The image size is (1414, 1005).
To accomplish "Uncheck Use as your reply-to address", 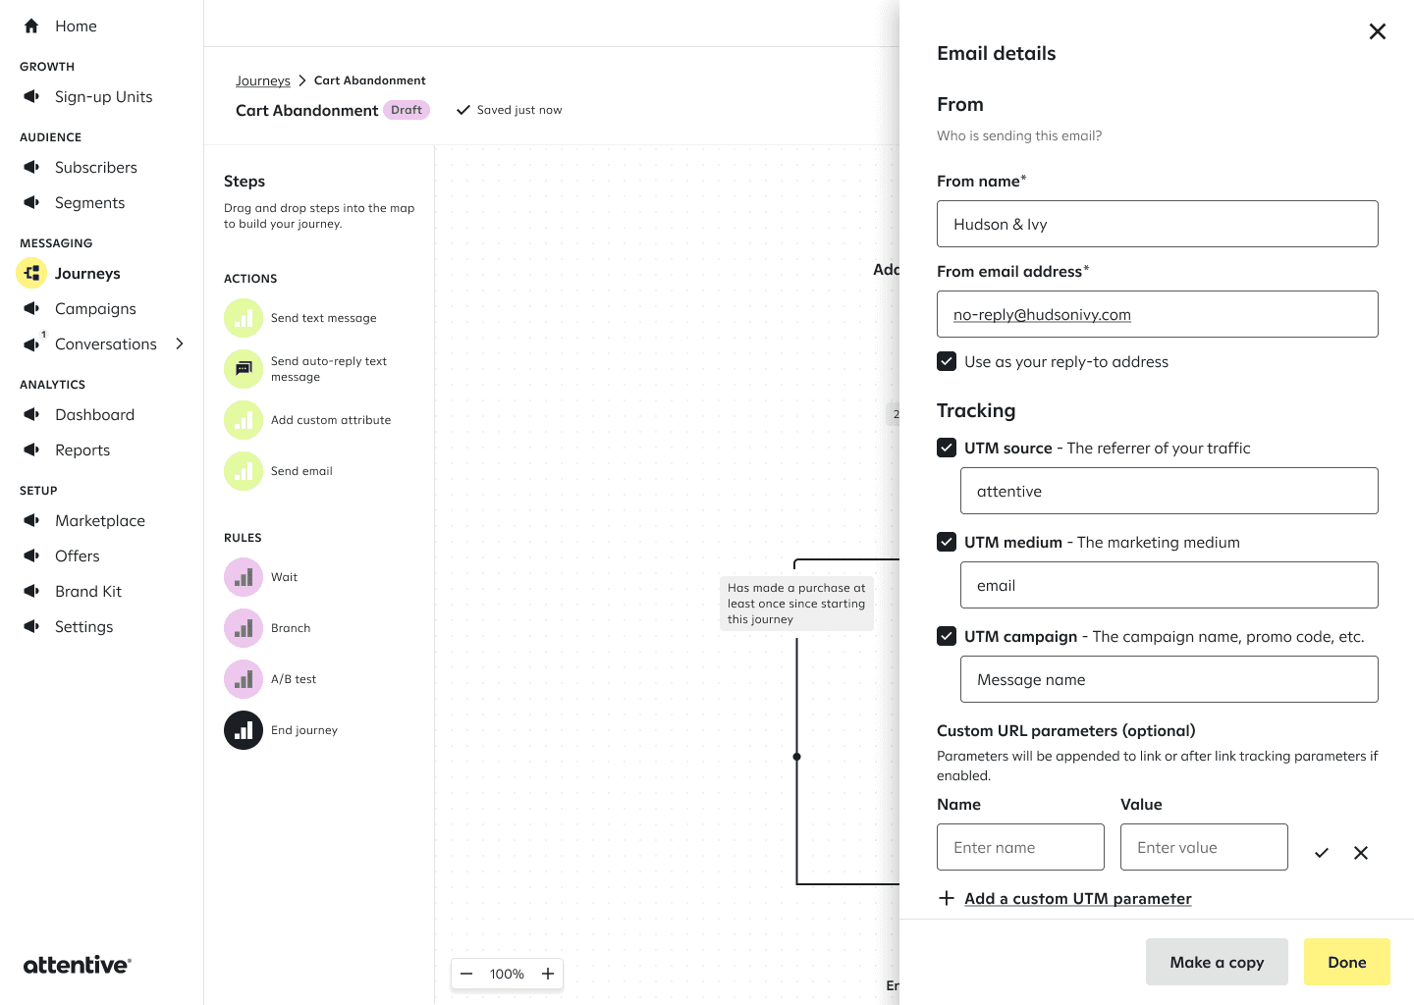I will (947, 361).
